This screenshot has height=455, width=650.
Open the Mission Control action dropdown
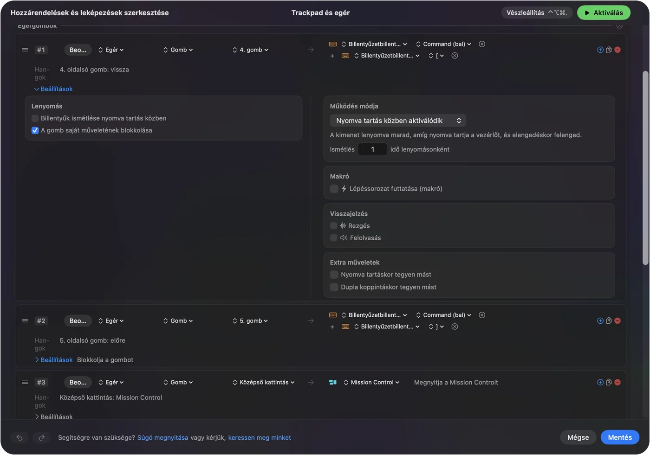pyautogui.click(x=371, y=382)
